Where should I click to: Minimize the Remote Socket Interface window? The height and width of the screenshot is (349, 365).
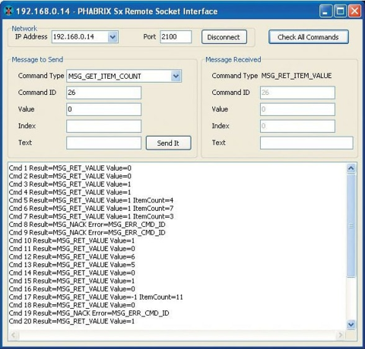[325, 11]
